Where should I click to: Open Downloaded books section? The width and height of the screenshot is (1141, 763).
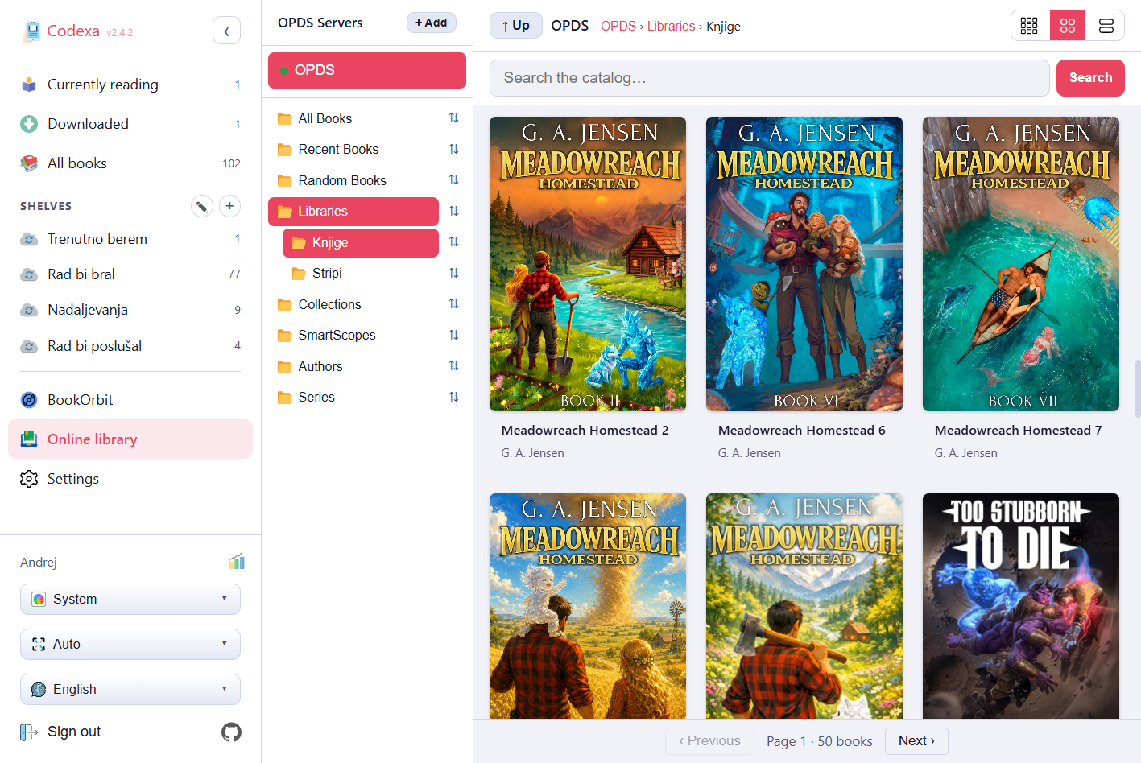coord(130,124)
